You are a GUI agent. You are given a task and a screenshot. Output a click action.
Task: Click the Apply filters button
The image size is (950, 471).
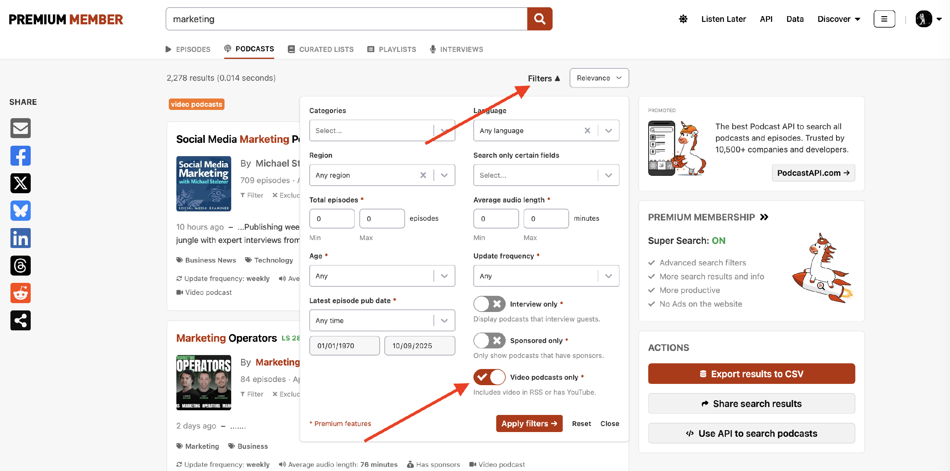click(529, 423)
